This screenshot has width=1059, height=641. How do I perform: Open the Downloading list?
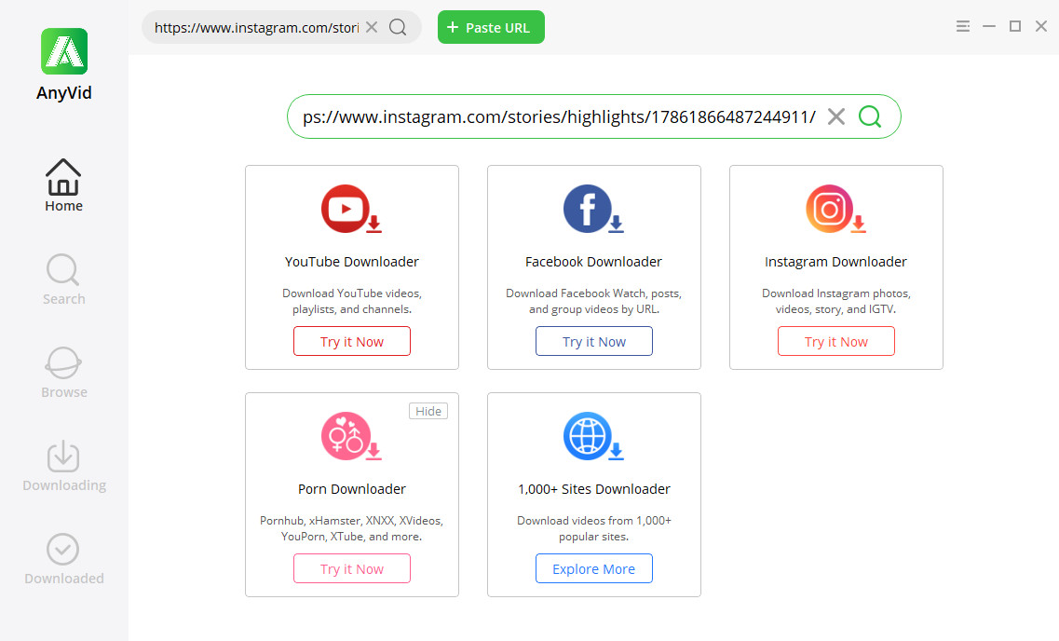[64, 466]
